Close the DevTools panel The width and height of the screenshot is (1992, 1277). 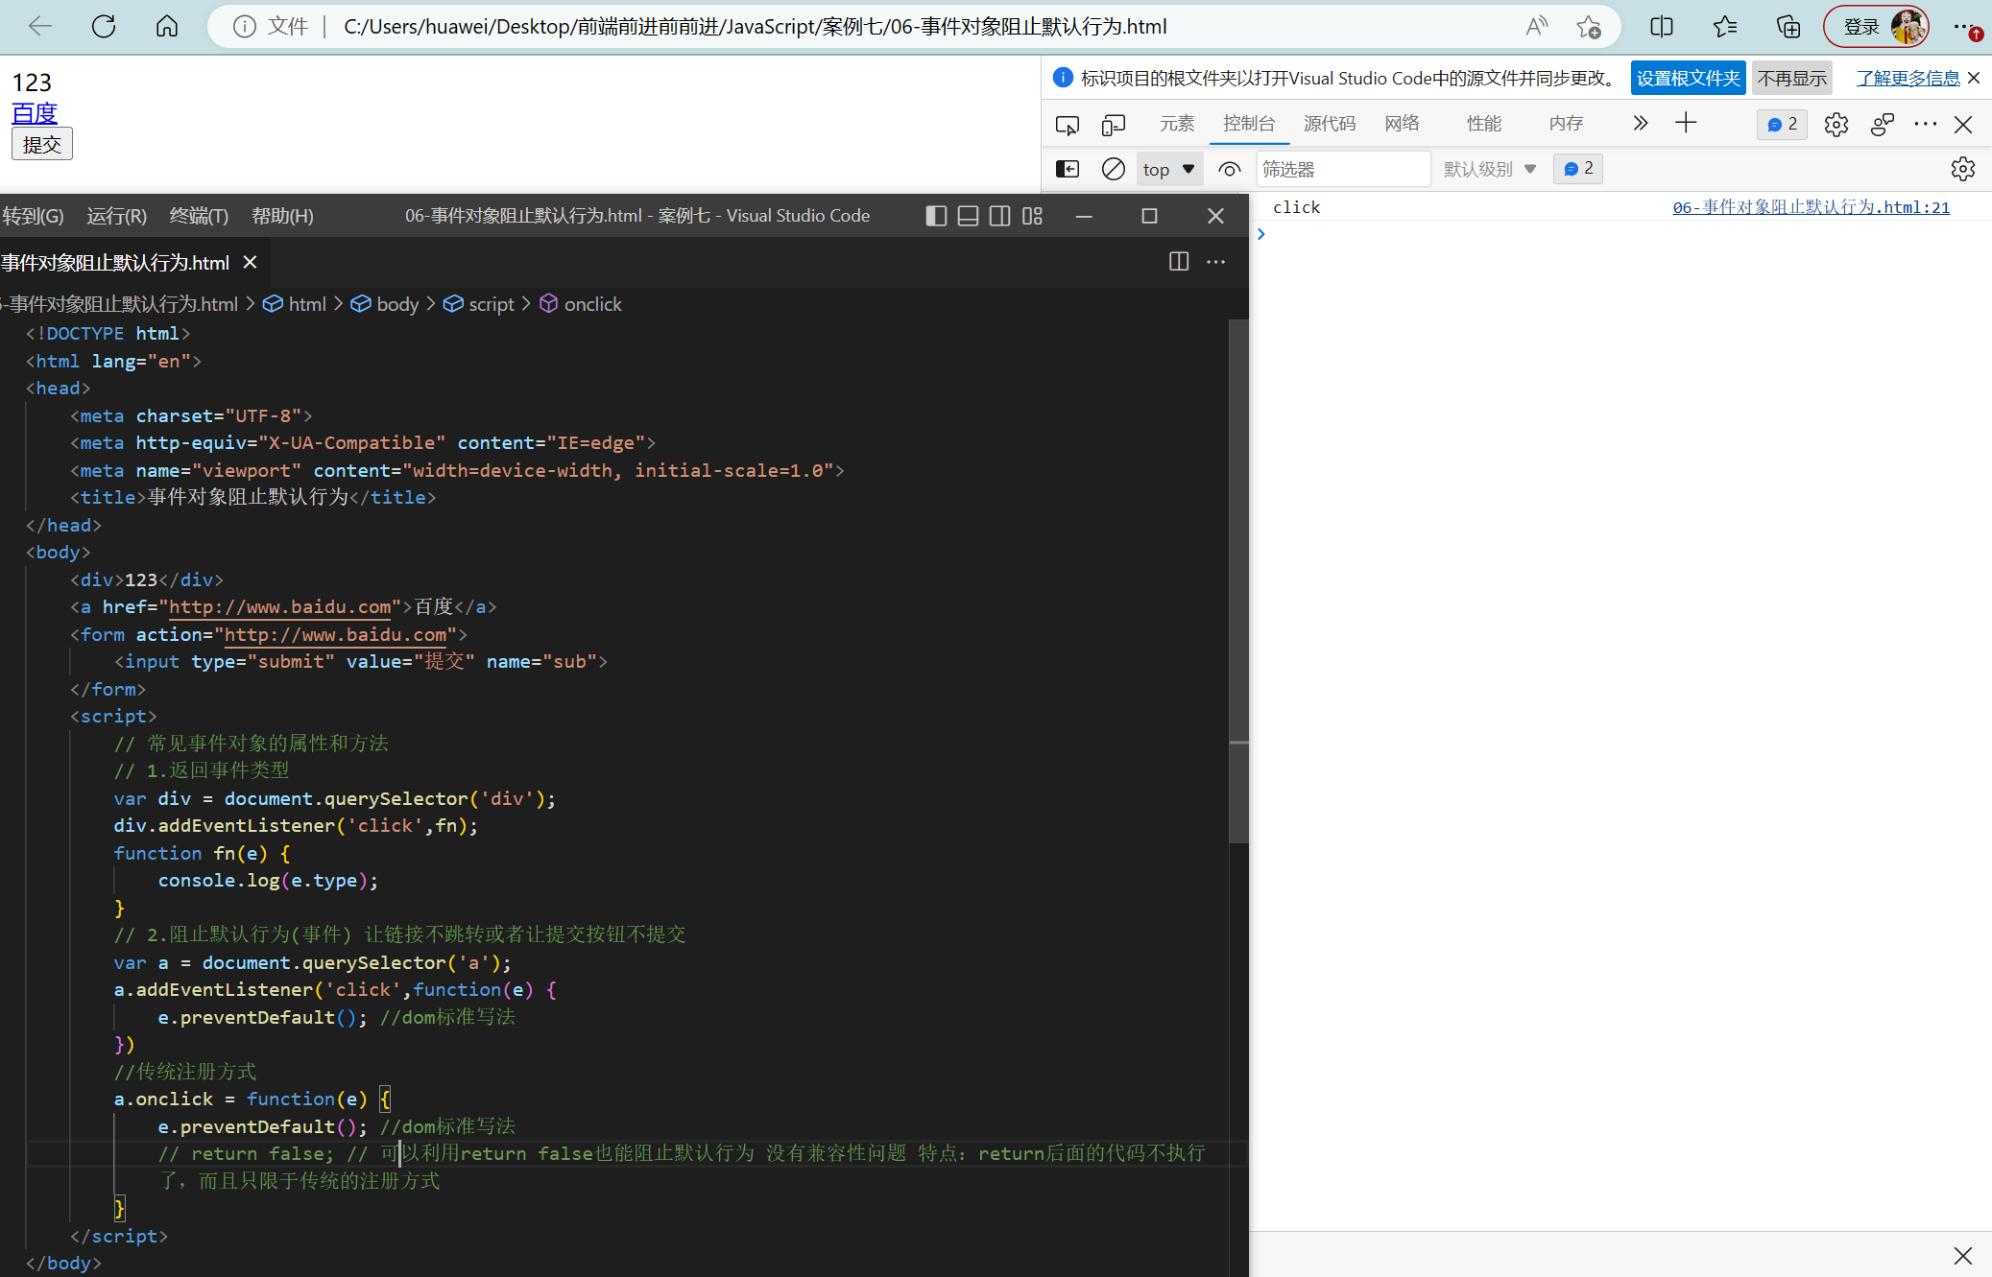[1963, 125]
